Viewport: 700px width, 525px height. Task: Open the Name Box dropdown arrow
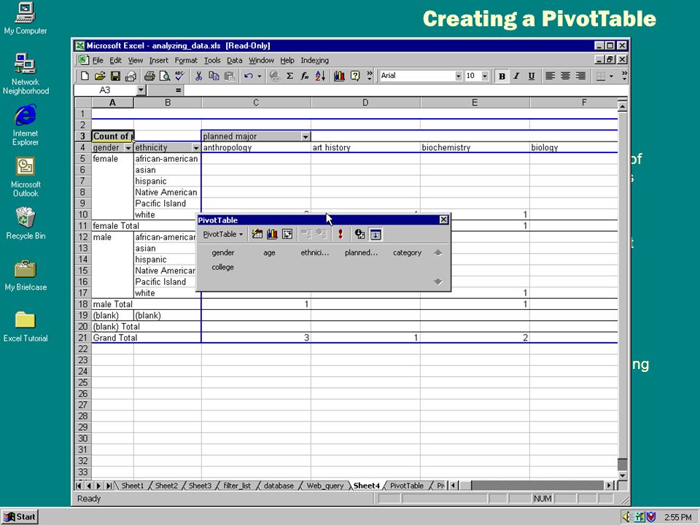pyautogui.click(x=141, y=90)
